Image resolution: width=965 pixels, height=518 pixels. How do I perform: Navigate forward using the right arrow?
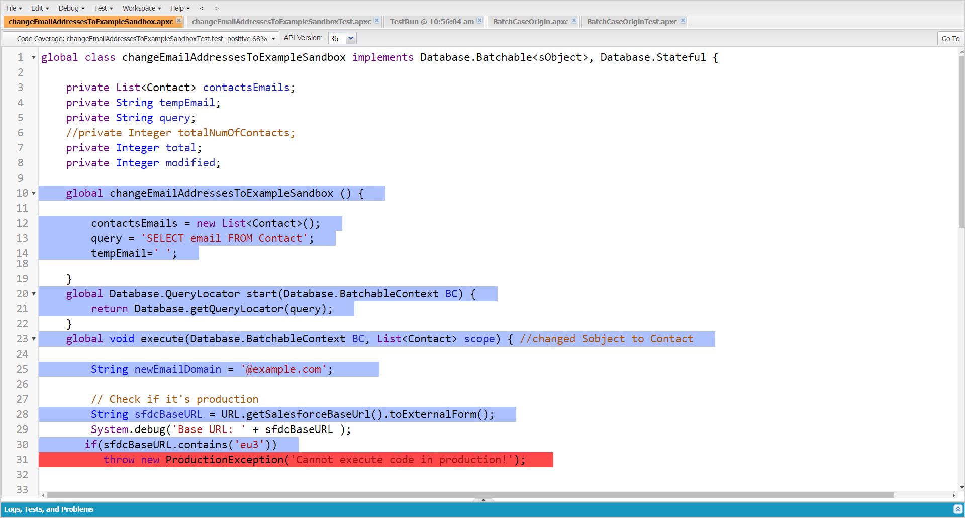[x=217, y=8]
